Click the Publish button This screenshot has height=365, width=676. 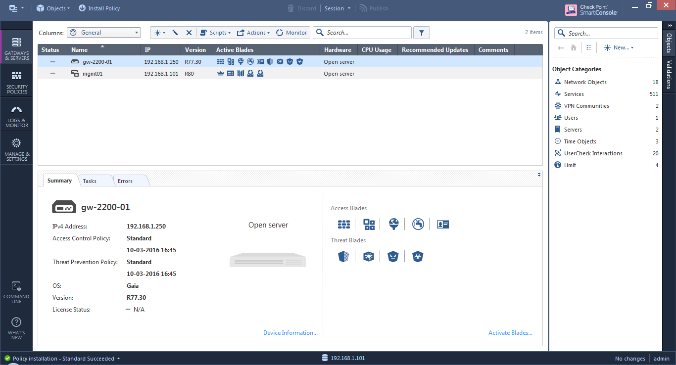(x=374, y=8)
